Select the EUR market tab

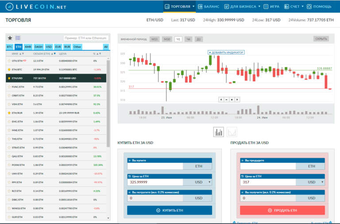pyautogui.click(x=58, y=47)
